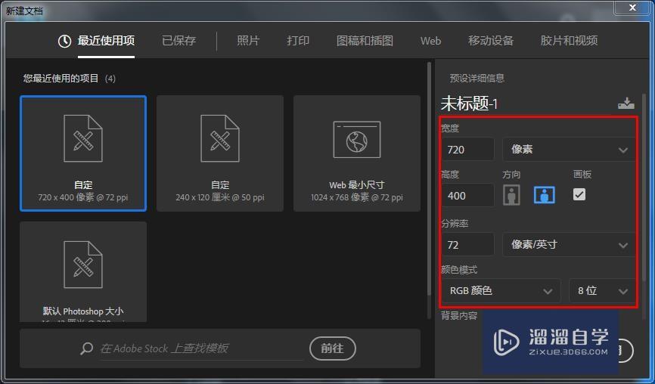Viewport: 655px width, 384px height.
Task: Click the Adobe Stock search magnifier icon
Action: point(86,348)
